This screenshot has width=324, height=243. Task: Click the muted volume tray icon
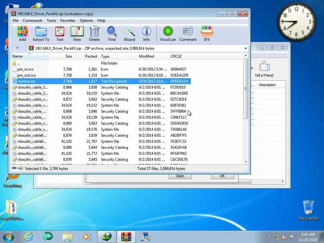[x=284, y=237]
